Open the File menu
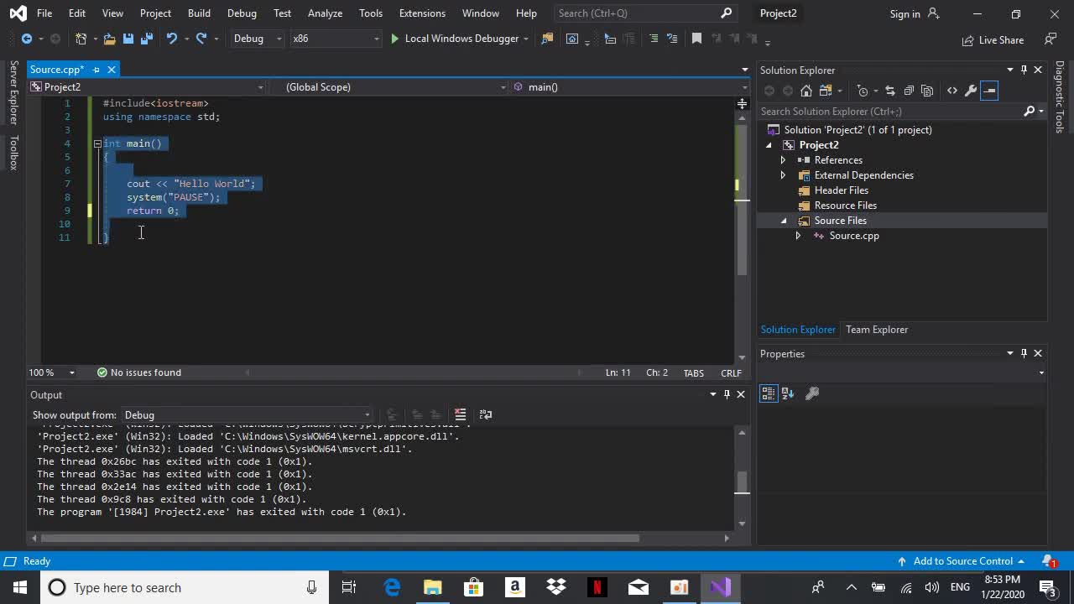1074x604 pixels. click(44, 13)
